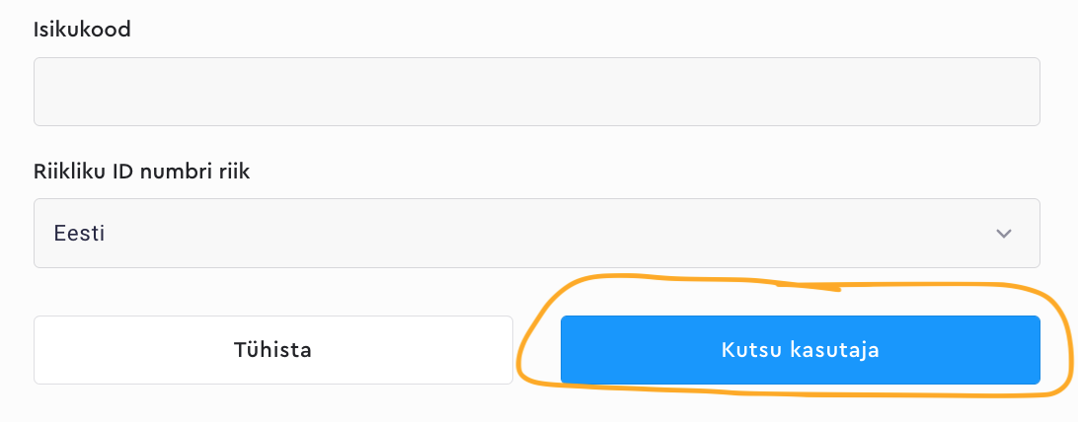Show the country options list for ID number
Image resolution: width=1078 pixels, height=422 pixels.
click(x=536, y=234)
